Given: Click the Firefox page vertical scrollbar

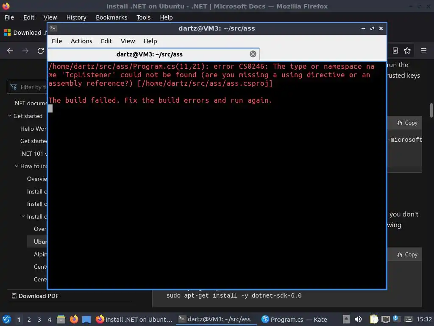Looking at the screenshot, I should (x=431, y=110).
